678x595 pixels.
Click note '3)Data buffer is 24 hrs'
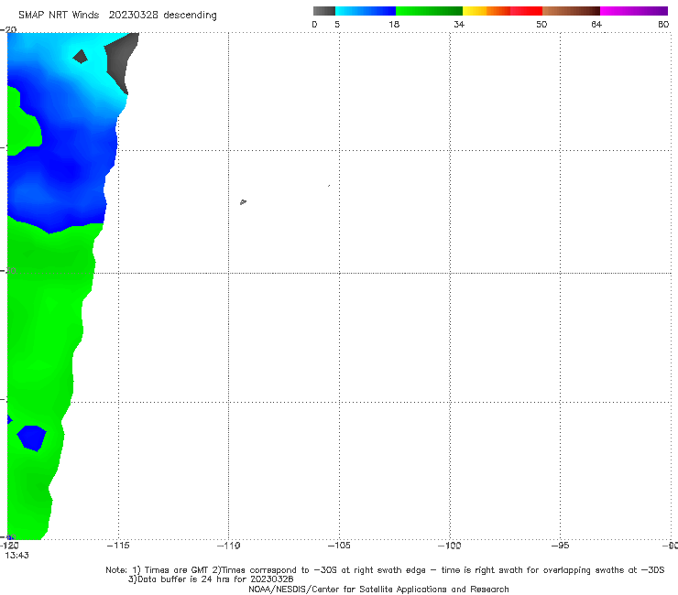point(211,579)
